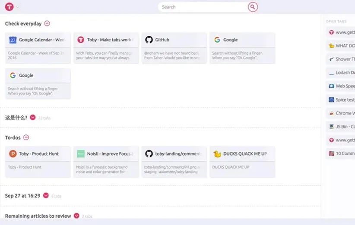Click the Product Hunt icon on card
This screenshot has width=355, height=225.
click(13, 153)
